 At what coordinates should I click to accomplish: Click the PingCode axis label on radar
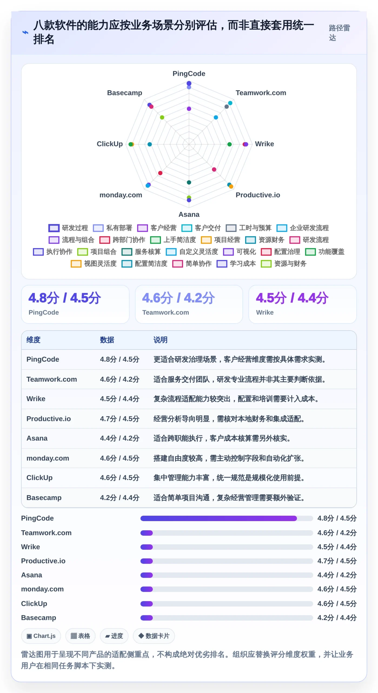189,74
